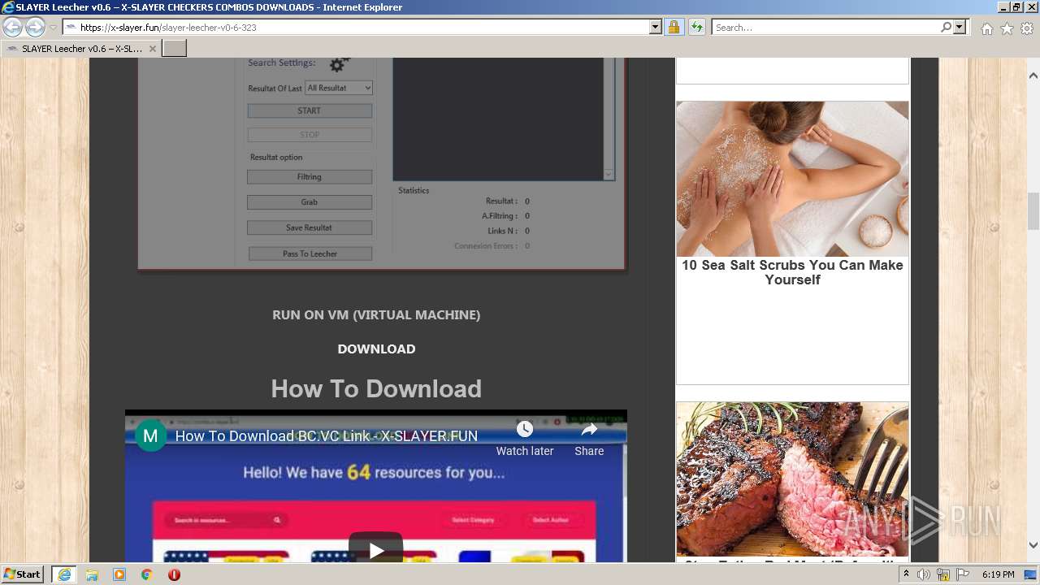Open the sea salt scrubs ad image
Screen dimensions: 1040x585
coord(792,179)
